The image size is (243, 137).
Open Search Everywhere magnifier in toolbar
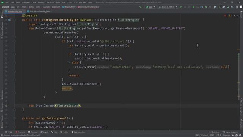[237, 7]
